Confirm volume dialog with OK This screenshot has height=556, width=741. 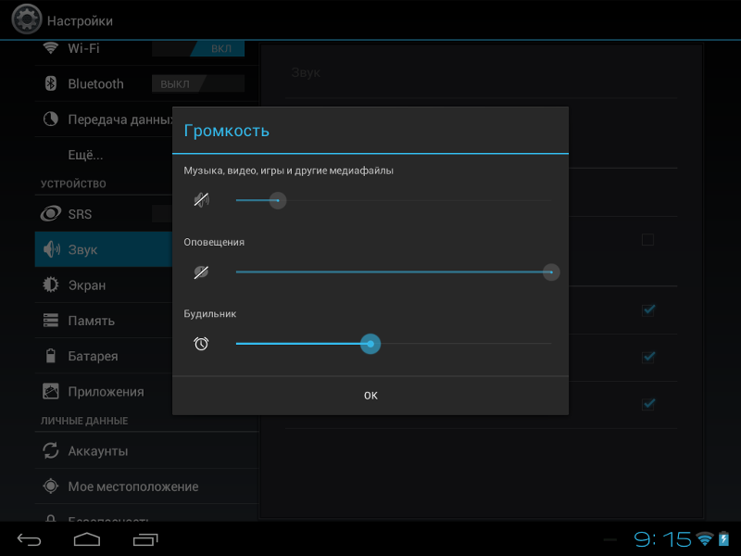point(370,396)
